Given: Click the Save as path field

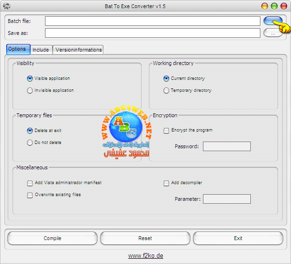Looking at the screenshot, I should (152, 33).
